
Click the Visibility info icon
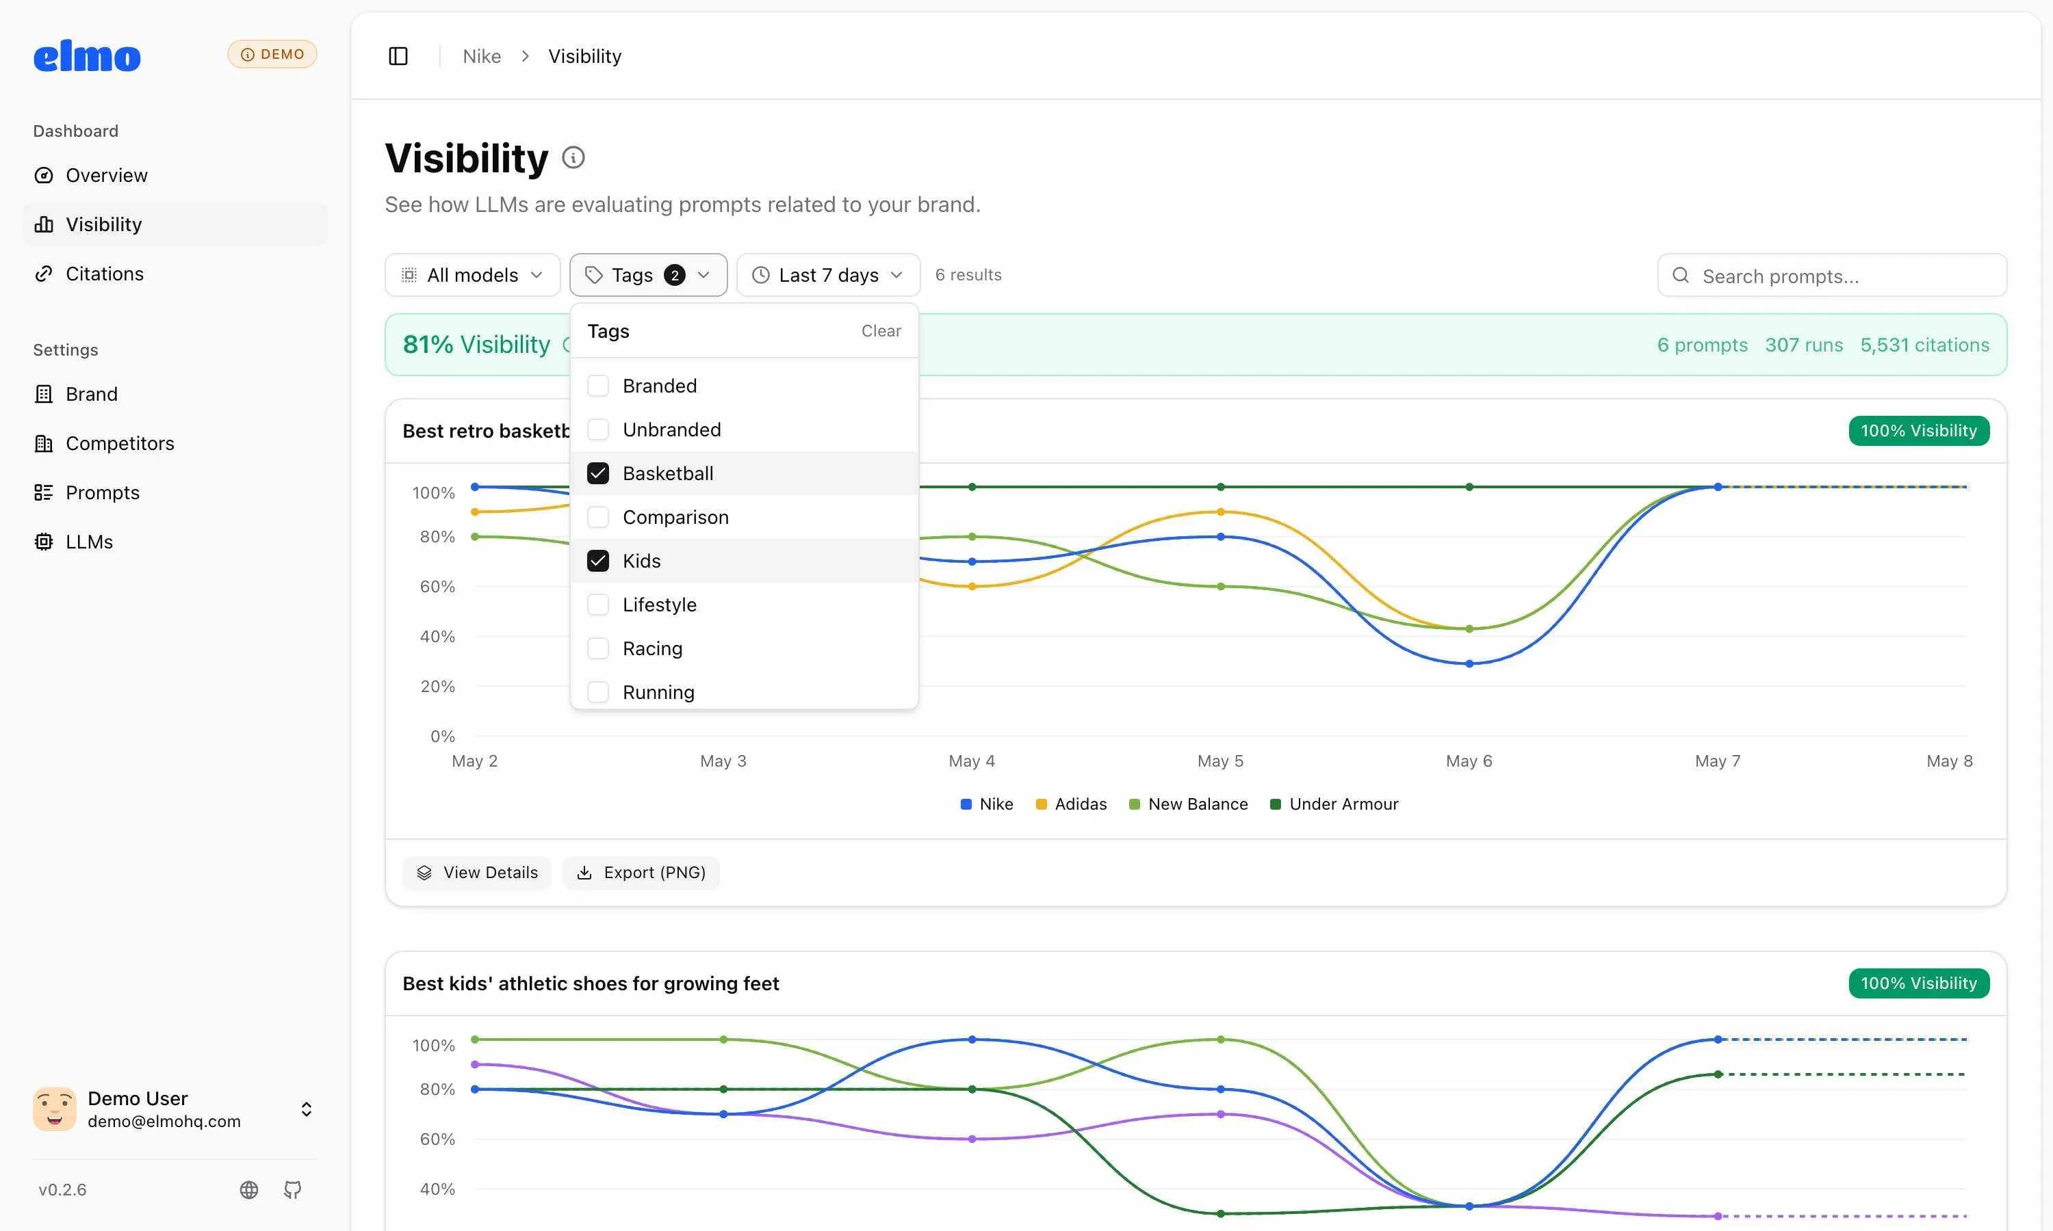pyautogui.click(x=573, y=157)
